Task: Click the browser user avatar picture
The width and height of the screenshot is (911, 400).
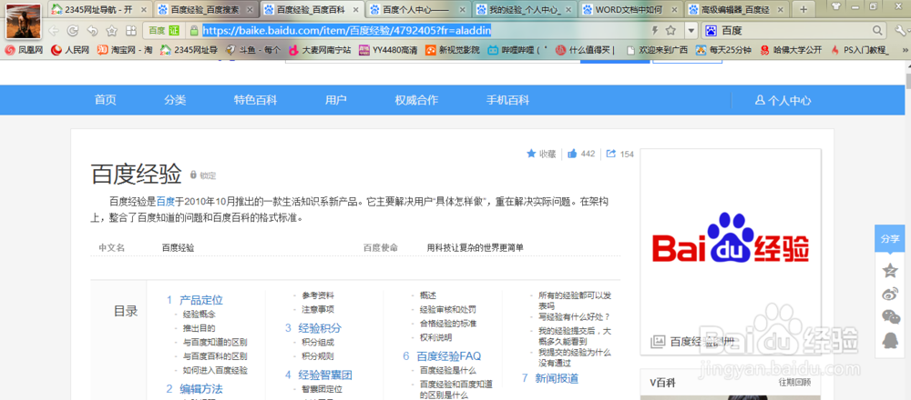Action: pos(24,20)
